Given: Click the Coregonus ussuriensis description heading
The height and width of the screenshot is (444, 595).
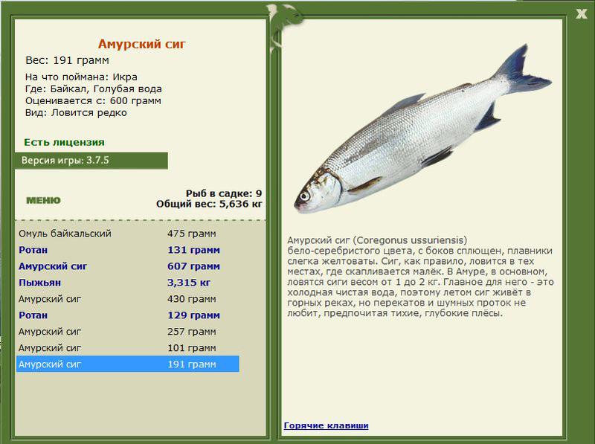Looking at the screenshot, I should (x=377, y=240).
